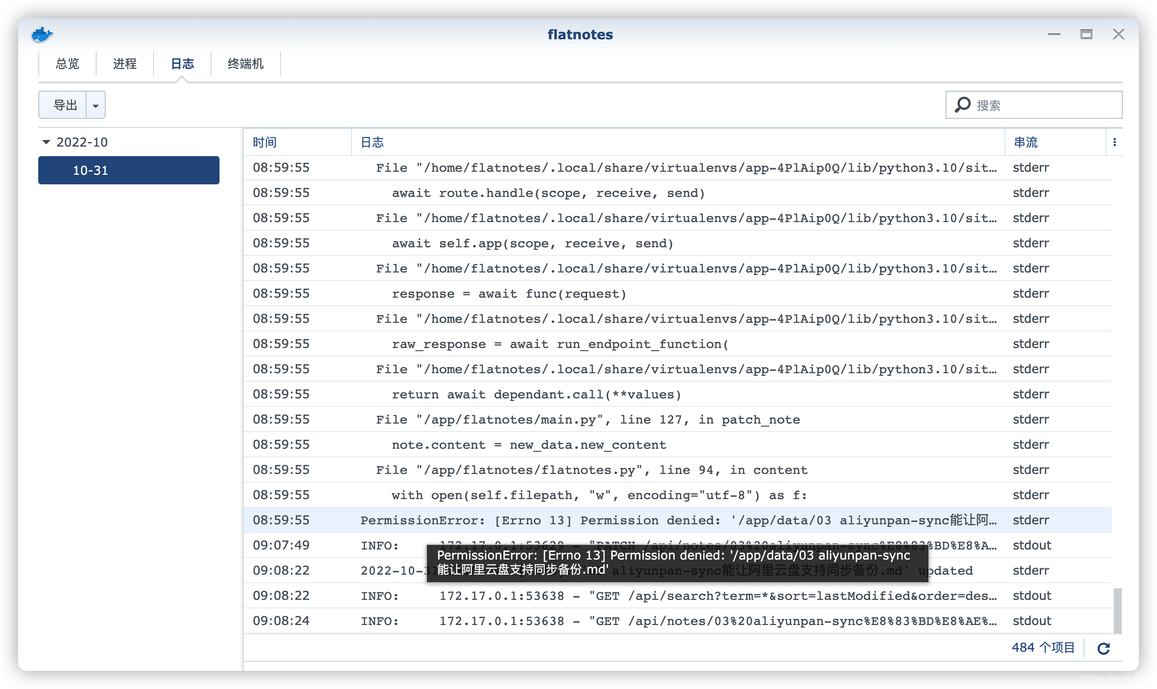Screen dimensions: 1157x689
Task: Minimize the flatnotes window
Action: click(1054, 34)
